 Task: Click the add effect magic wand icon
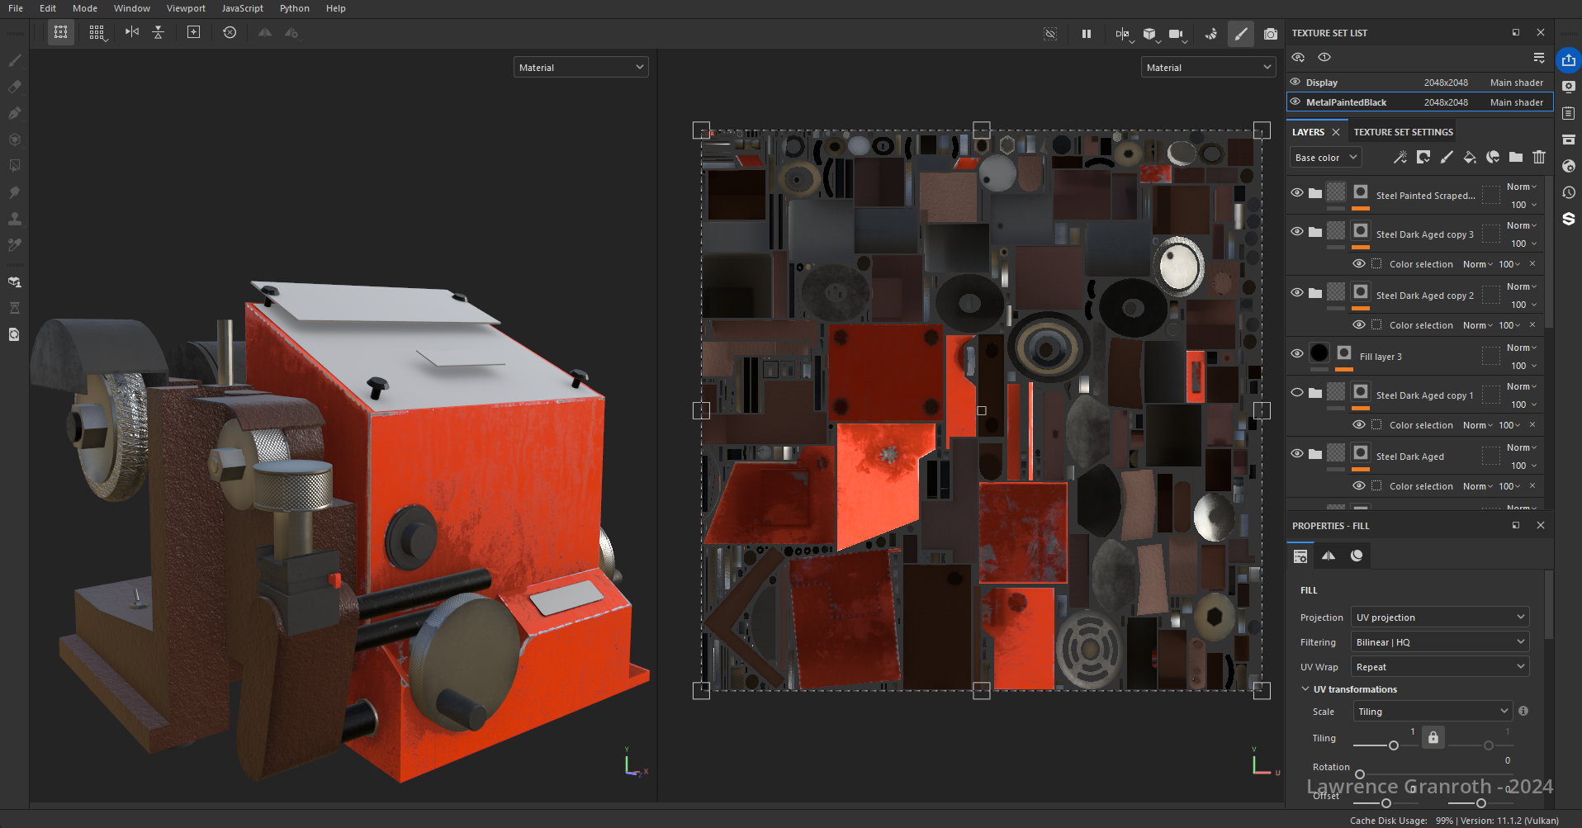pos(1400,157)
